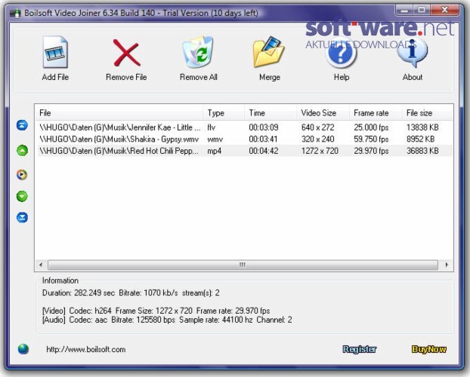The height and width of the screenshot is (377, 470).
Task: Click the red X Remove File icon
Action: pyautogui.click(x=126, y=53)
